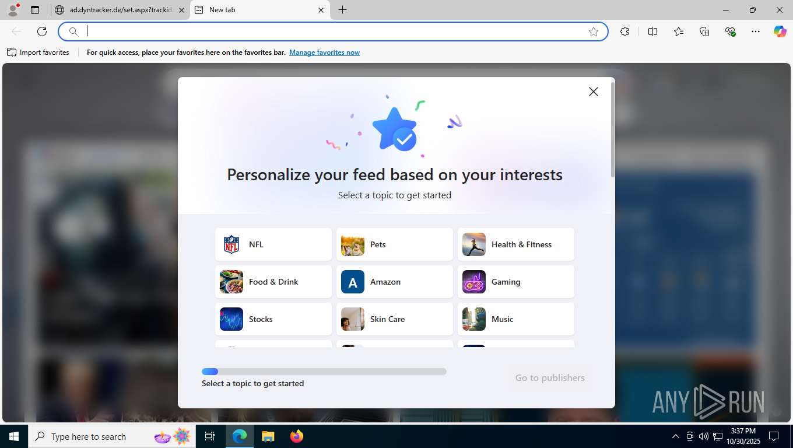Select the Stocks topic

click(273, 319)
